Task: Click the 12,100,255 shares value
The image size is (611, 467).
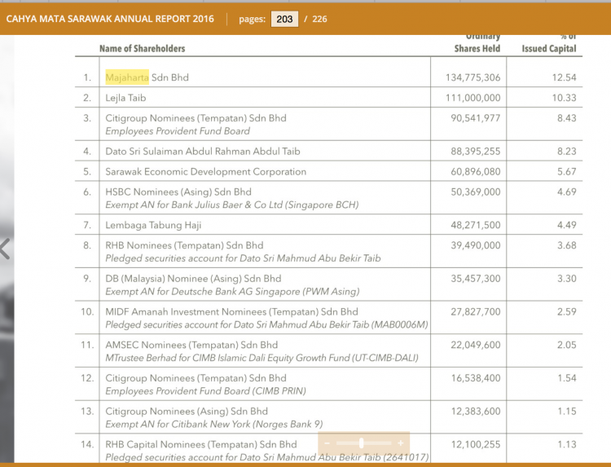Action: 476,444
